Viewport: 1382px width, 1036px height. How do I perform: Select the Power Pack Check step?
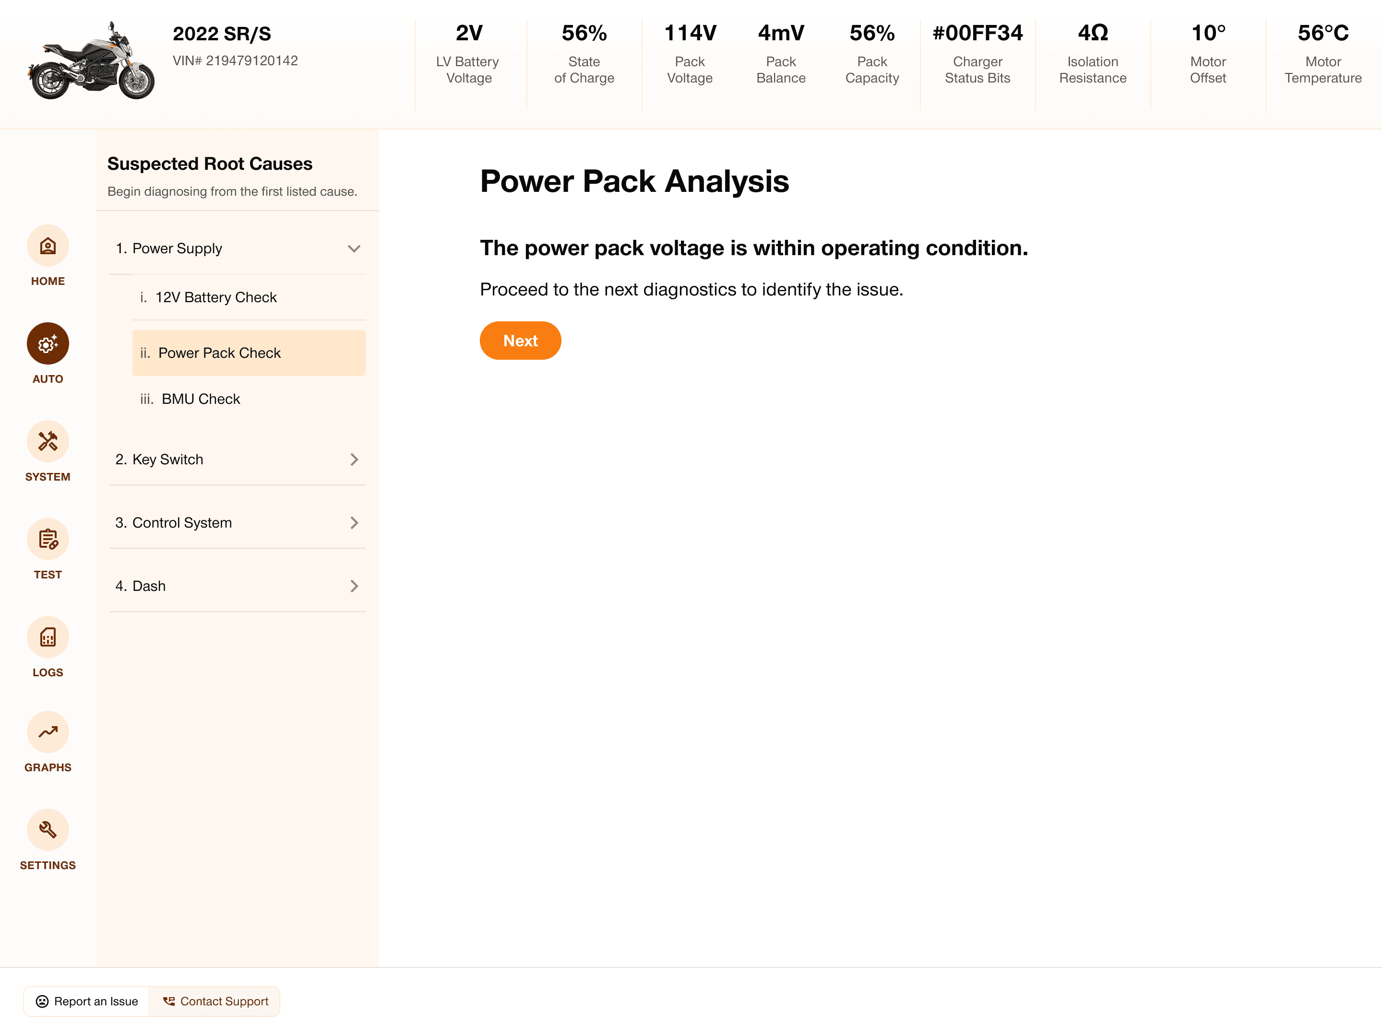point(249,353)
